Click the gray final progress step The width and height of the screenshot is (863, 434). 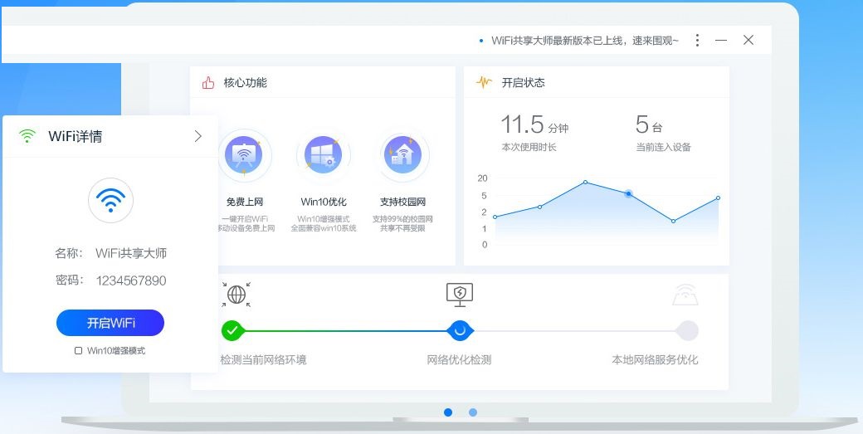point(687,330)
